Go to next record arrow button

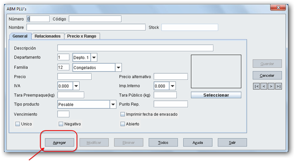(x=271, y=86)
